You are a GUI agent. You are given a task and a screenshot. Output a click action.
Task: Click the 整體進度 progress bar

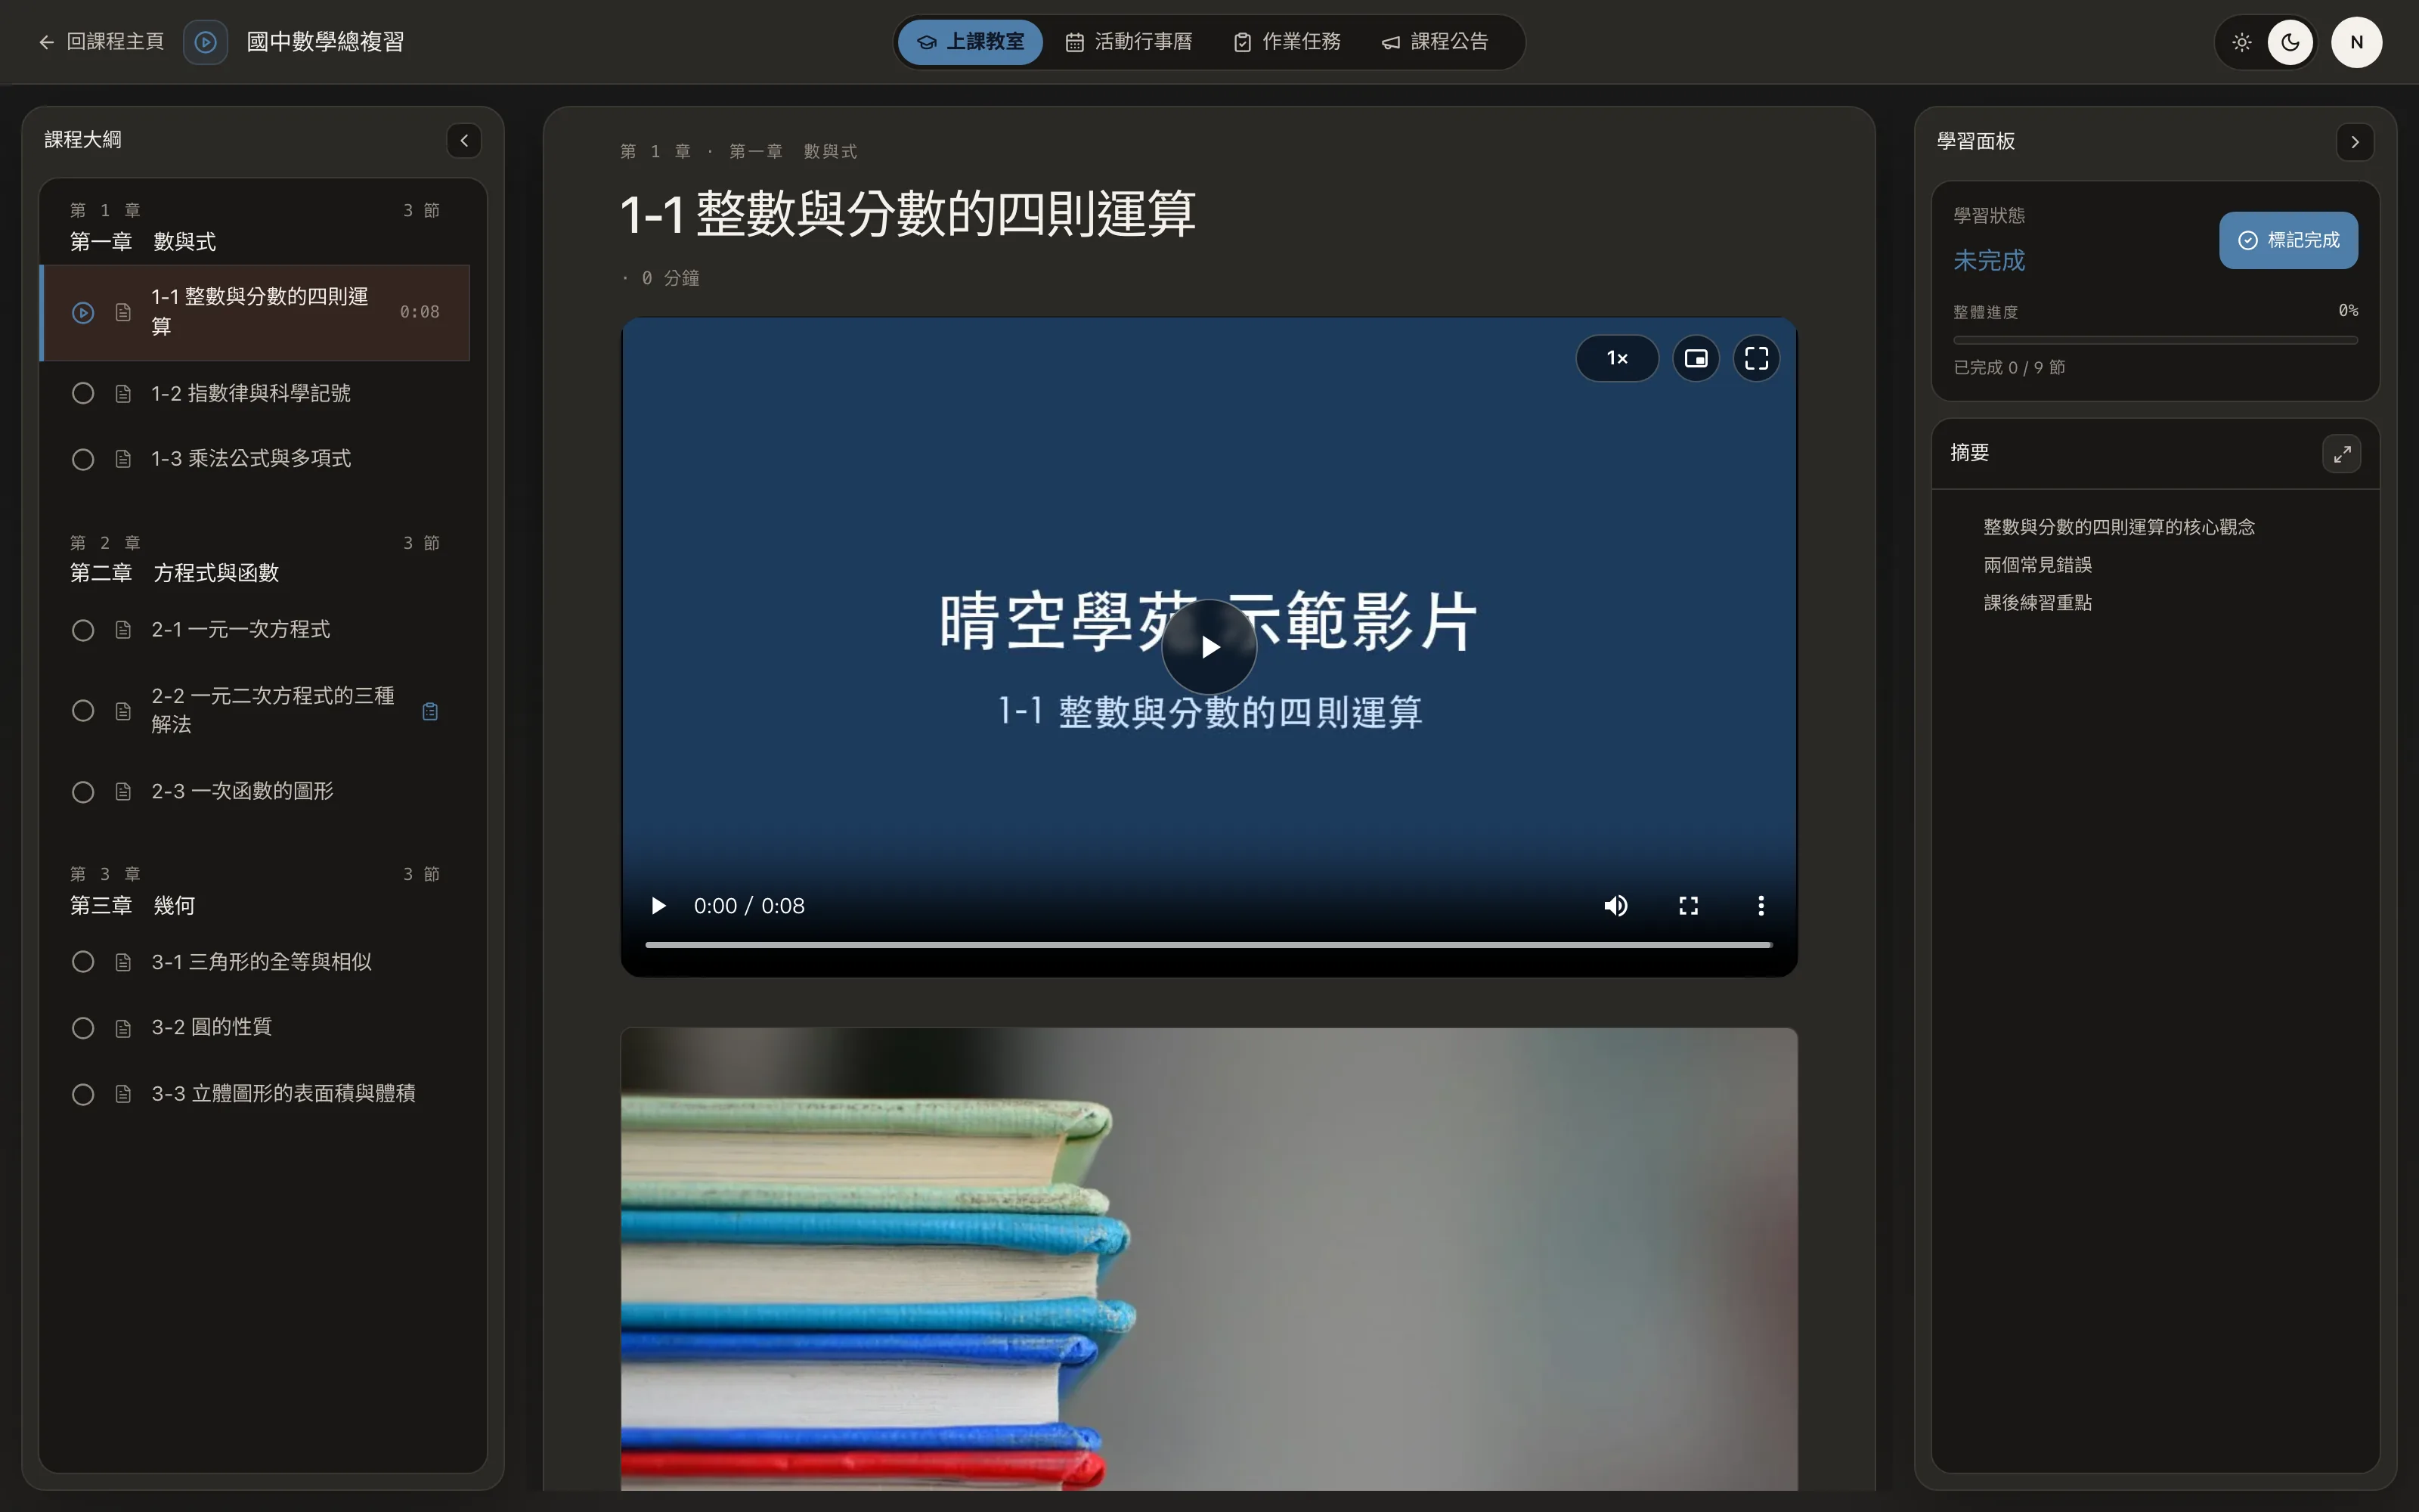(x=2155, y=341)
